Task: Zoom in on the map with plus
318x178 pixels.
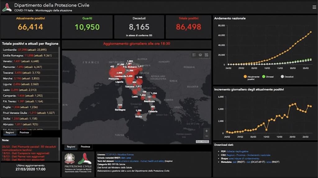Action: coord(207,131)
